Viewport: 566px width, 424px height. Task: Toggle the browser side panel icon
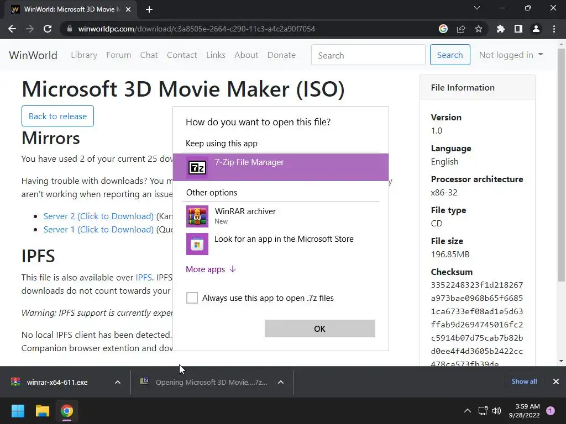518,29
